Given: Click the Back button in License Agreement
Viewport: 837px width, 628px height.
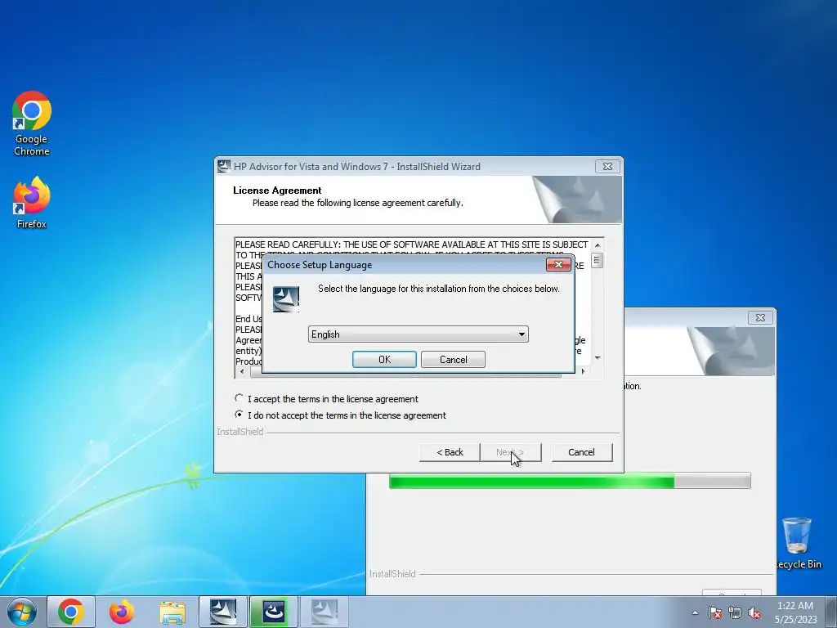Looking at the screenshot, I should coord(450,452).
